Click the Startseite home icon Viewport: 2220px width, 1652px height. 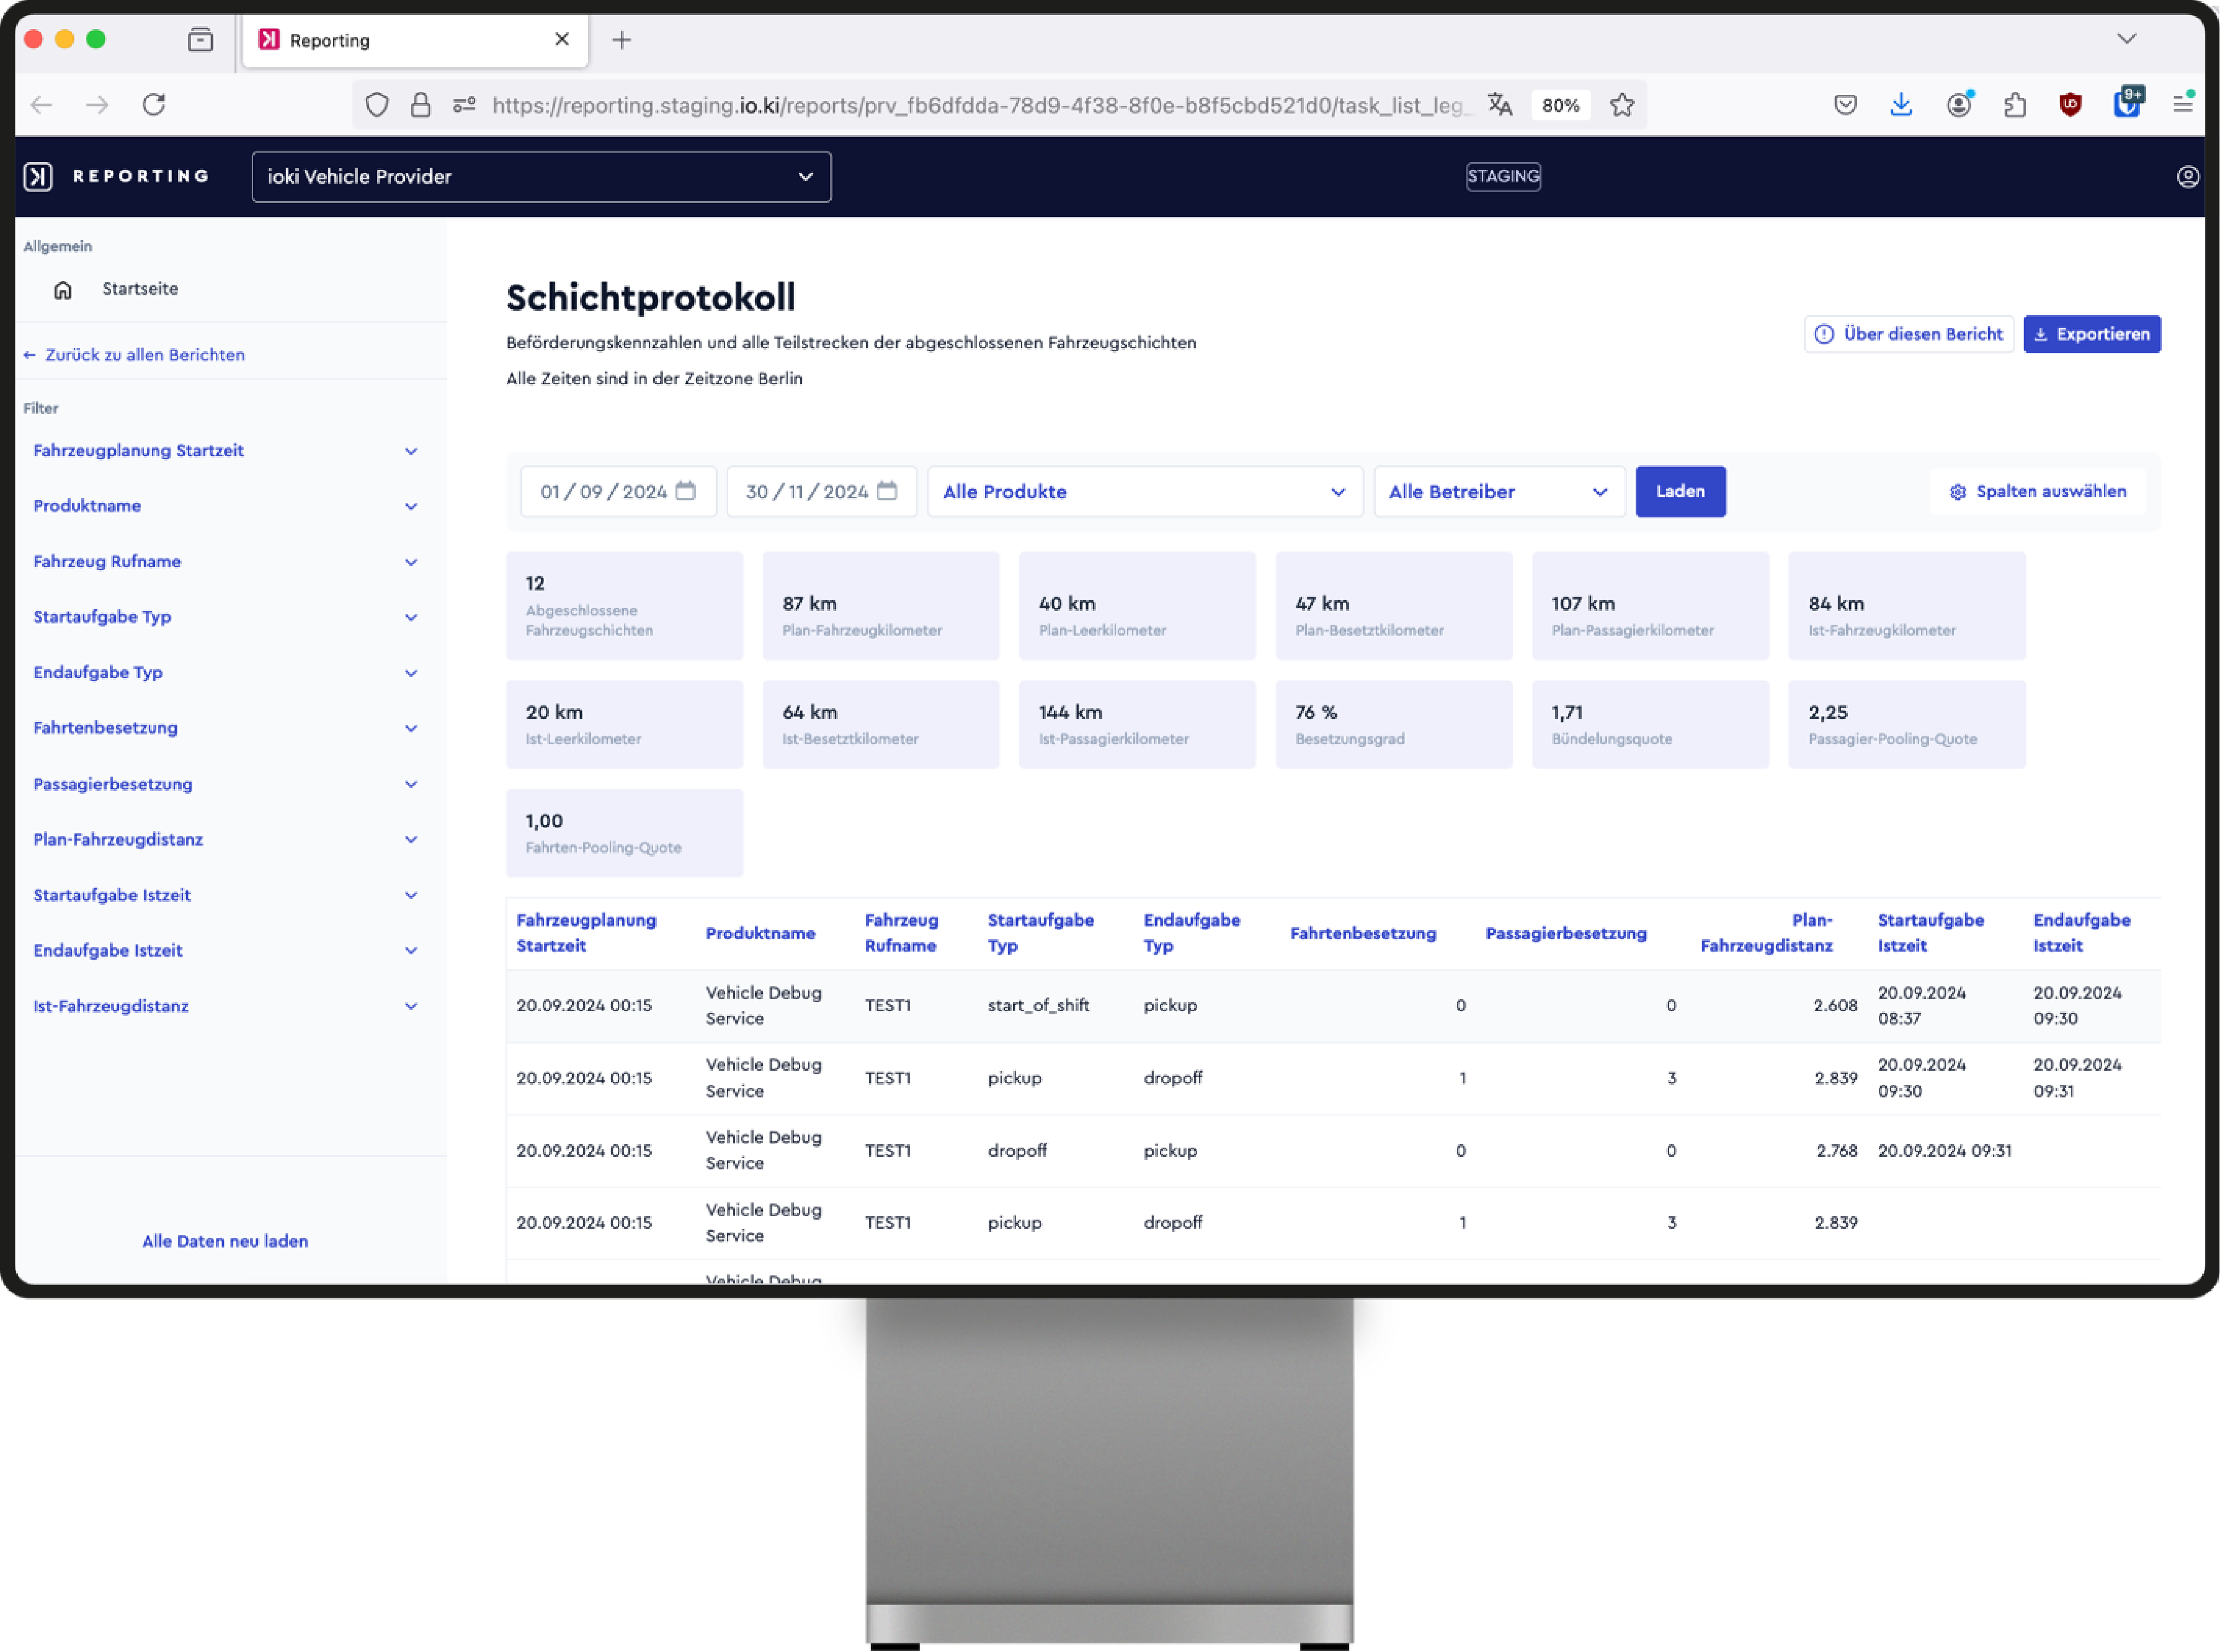pos(63,290)
